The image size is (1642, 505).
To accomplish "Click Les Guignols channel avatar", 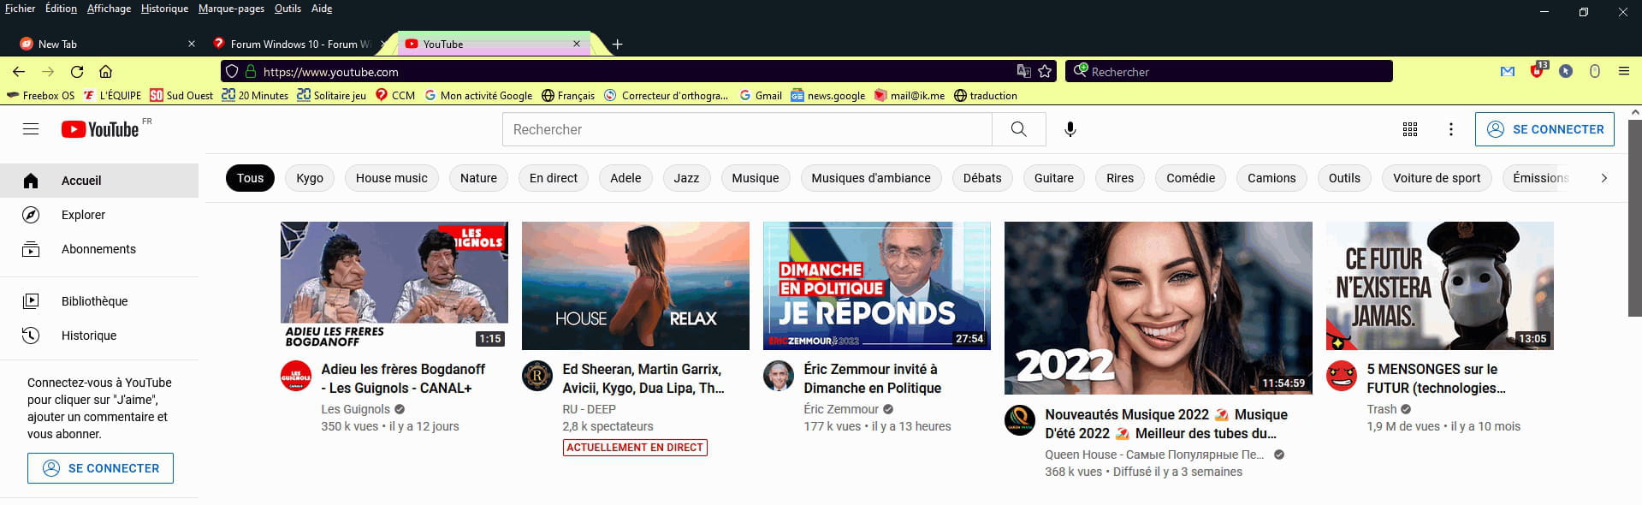I will [x=296, y=376].
